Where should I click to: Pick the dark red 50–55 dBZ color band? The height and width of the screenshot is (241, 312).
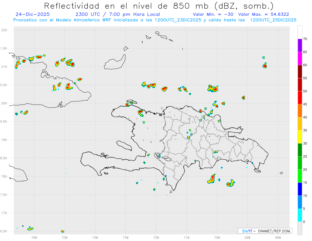300,85
